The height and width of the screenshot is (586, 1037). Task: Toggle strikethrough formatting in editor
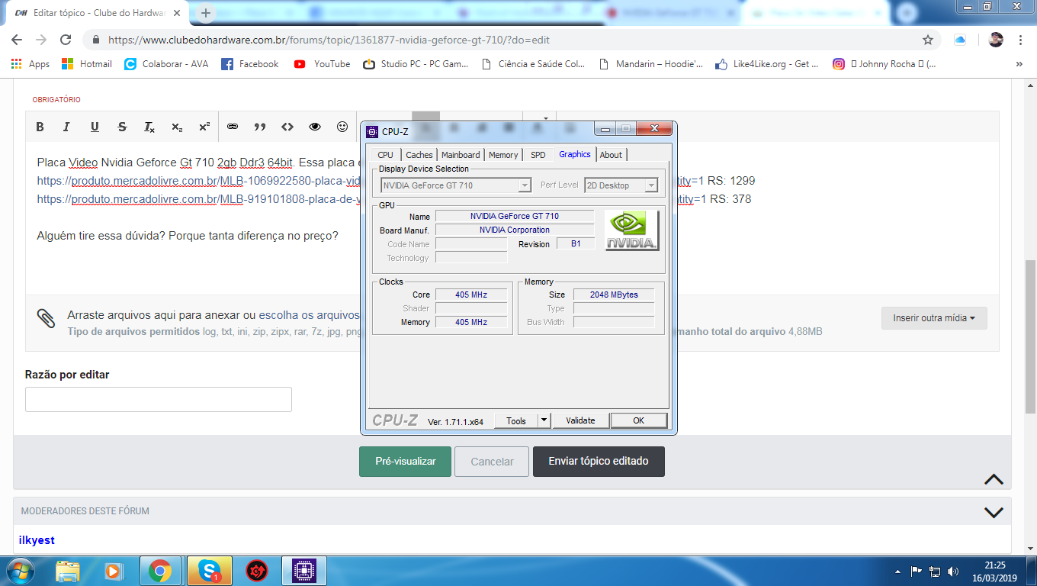click(122, 127)
